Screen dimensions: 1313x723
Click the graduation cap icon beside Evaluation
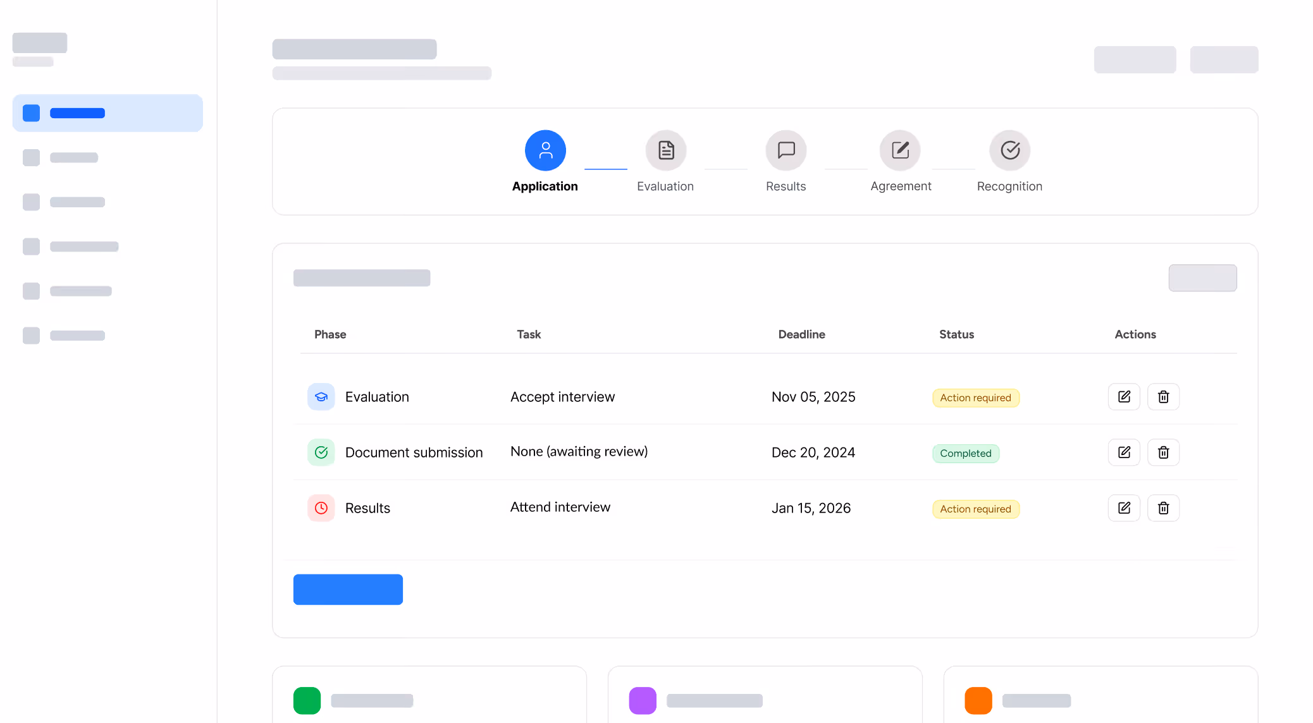click(x=321, y=397)
